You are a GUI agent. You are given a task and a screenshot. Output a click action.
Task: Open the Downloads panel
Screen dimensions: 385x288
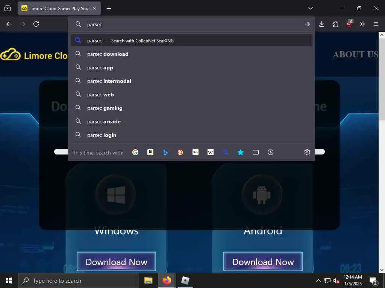coord(322,24)
